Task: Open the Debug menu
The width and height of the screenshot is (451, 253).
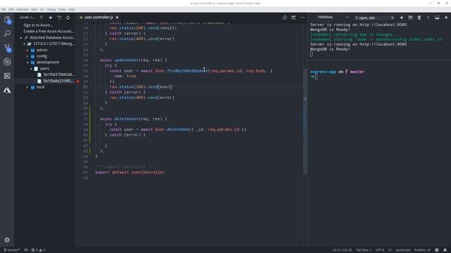Action: coord(51,9)
